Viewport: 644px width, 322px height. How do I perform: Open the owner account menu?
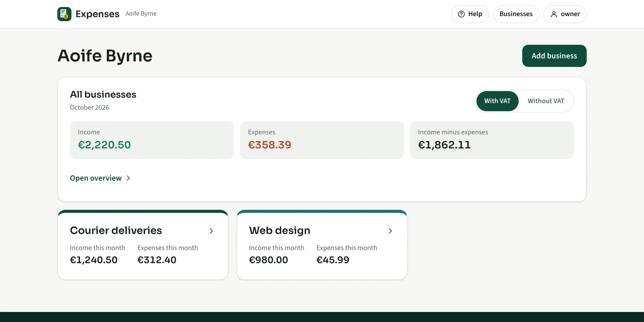pyautogui.click(x=565, y=14)
